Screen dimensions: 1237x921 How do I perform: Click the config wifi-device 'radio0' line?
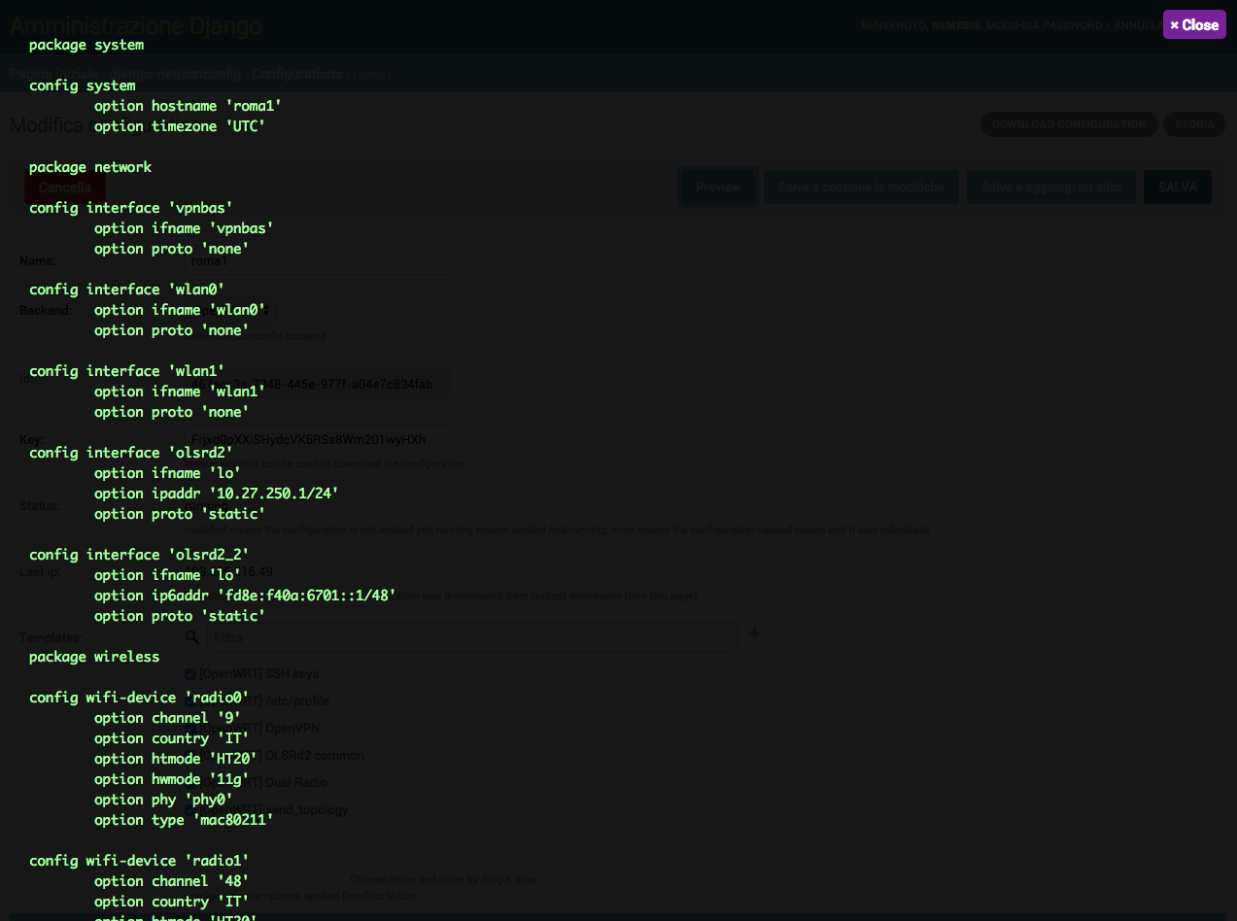tap(139, 698)
